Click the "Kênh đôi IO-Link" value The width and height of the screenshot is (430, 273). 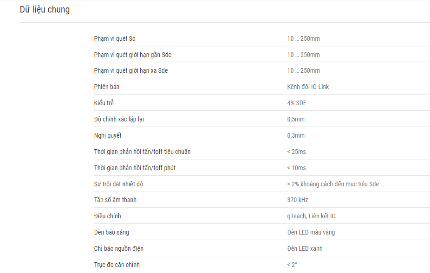308,87
